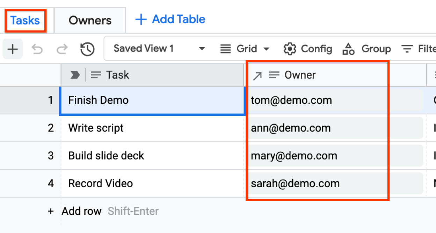This screenshot has height=233, width=436.
Task: Expand the Grid view type dropdown
Action: (x=267, y=49)
